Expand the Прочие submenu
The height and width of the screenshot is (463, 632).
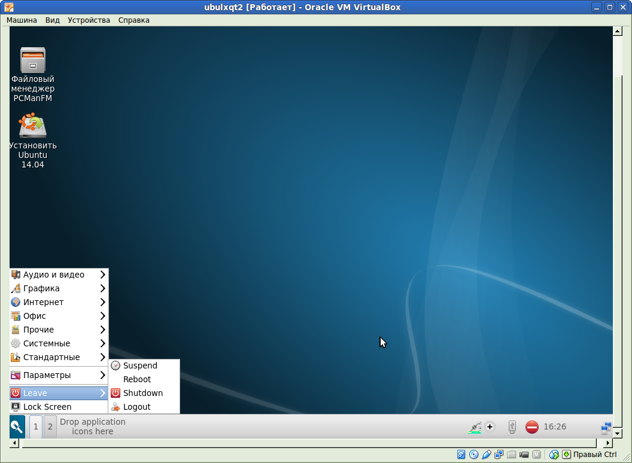[x=59, y=329]
